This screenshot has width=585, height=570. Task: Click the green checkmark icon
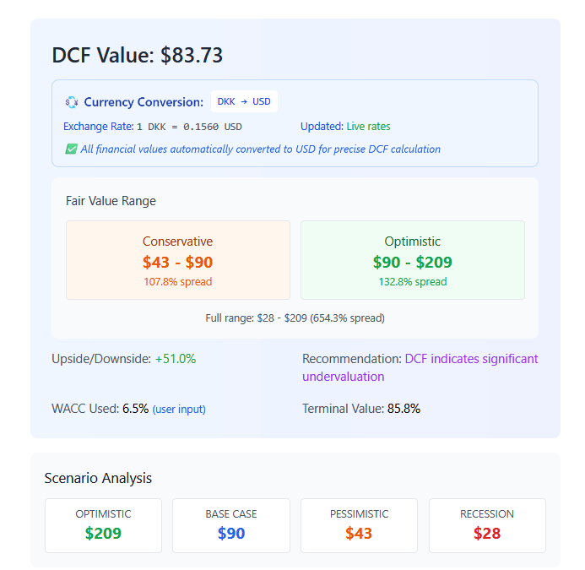(x=71, y=149)
